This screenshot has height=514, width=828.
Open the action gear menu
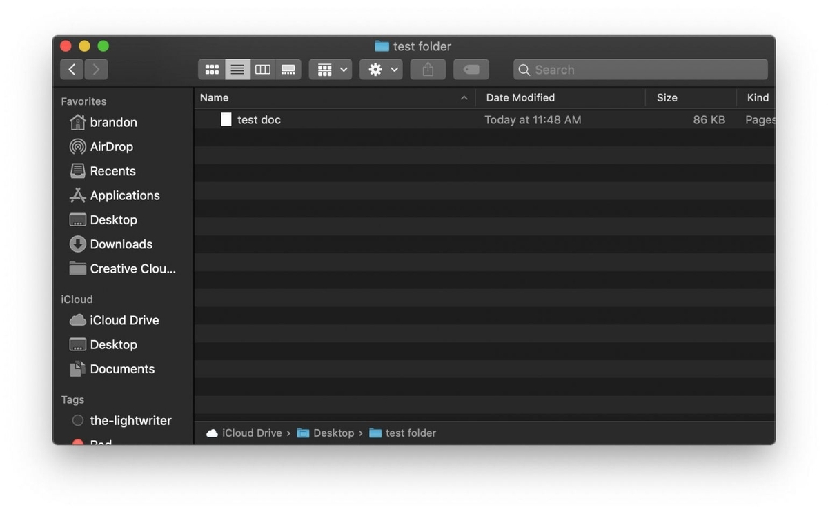381,69
